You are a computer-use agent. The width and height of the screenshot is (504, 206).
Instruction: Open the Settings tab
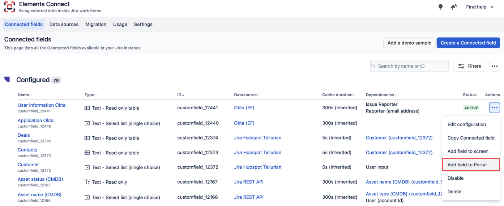pos(143,25)
